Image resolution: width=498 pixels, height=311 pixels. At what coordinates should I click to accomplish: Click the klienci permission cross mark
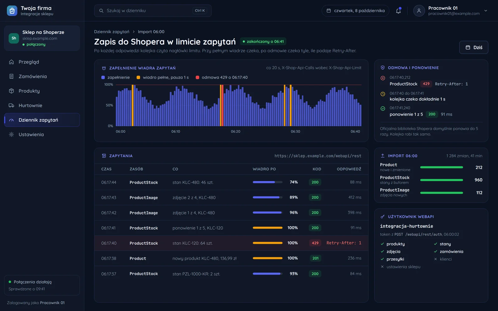click(x=435, y=259)
